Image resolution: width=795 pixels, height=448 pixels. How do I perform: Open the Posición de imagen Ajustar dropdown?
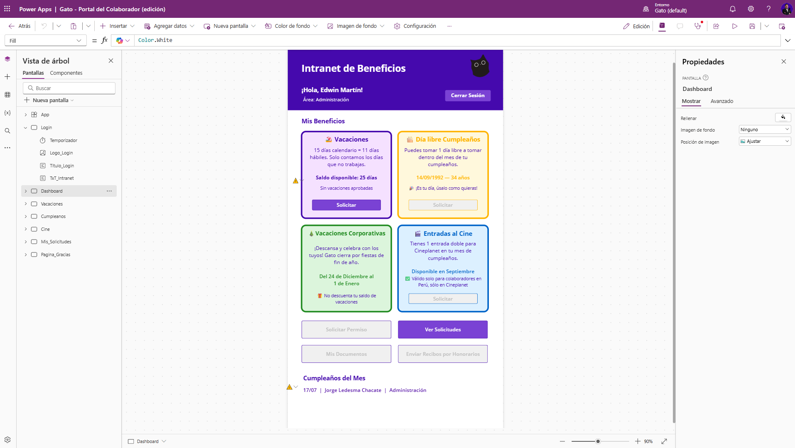click(765, 141)
